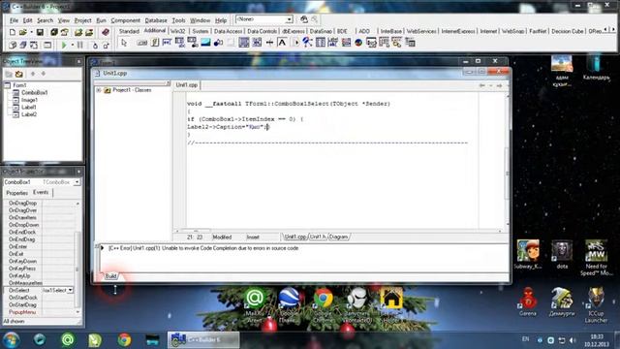The height and width of the screenshot is (349, 620).
Task: Click the code editor back navigation arrow
Action: click(482, 85)
